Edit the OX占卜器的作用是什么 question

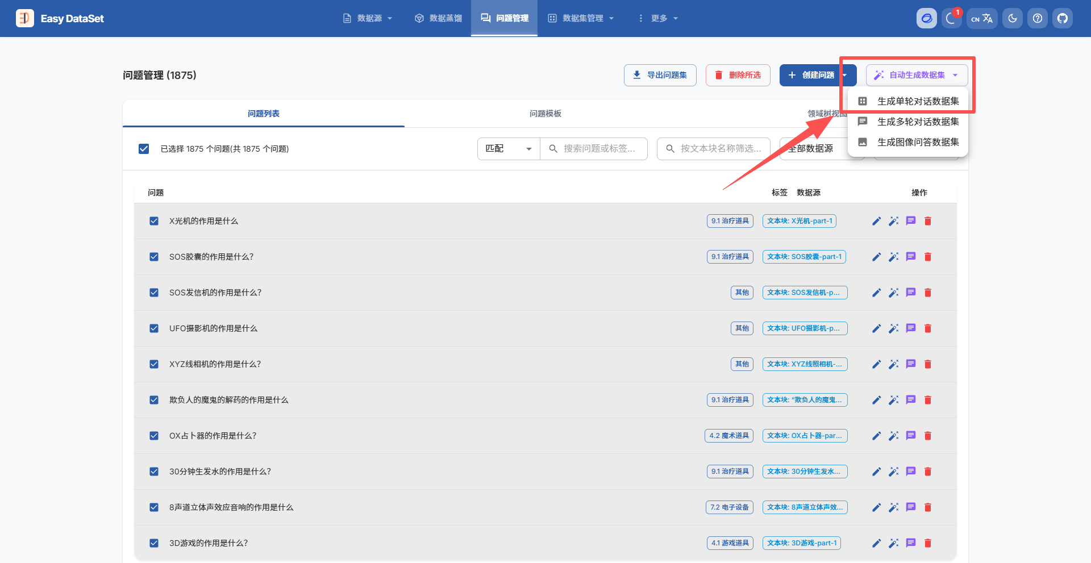[x=877, y=436]
